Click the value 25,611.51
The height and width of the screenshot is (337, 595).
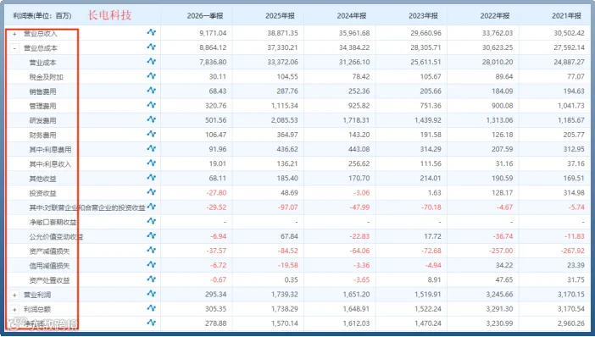click(x=425, y=62)
